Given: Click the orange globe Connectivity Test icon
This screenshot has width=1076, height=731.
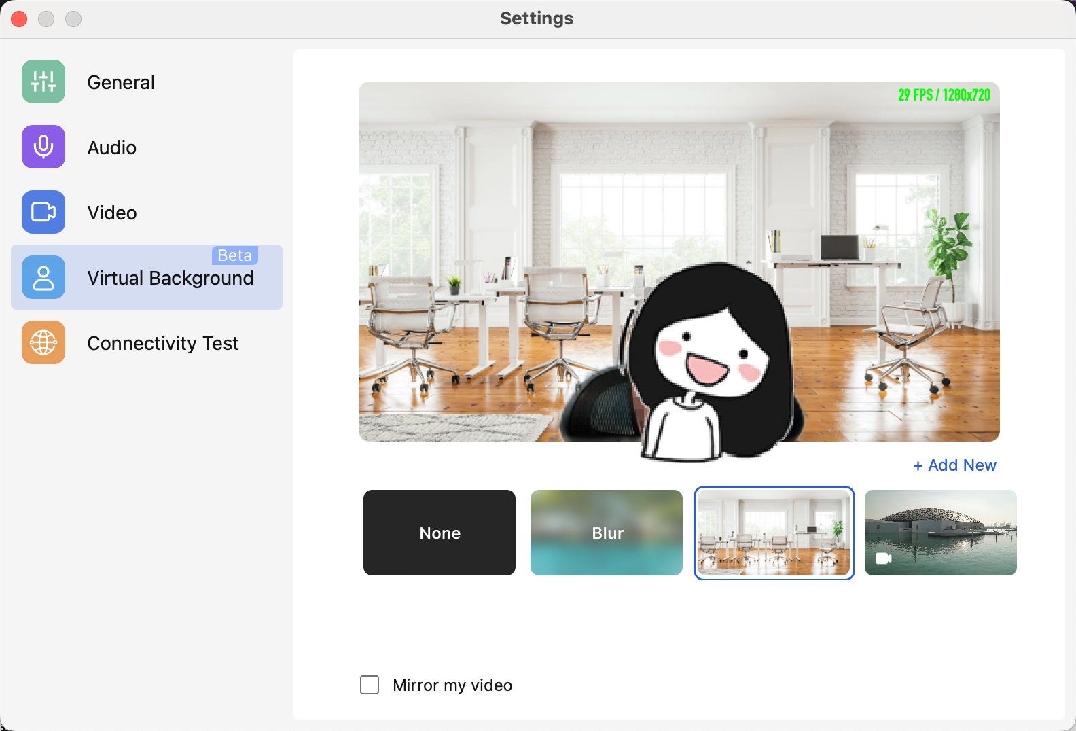Looking at the screenshot, I should (x=43, y=342).
